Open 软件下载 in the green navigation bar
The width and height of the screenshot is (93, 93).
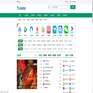(x=26, y=15)
